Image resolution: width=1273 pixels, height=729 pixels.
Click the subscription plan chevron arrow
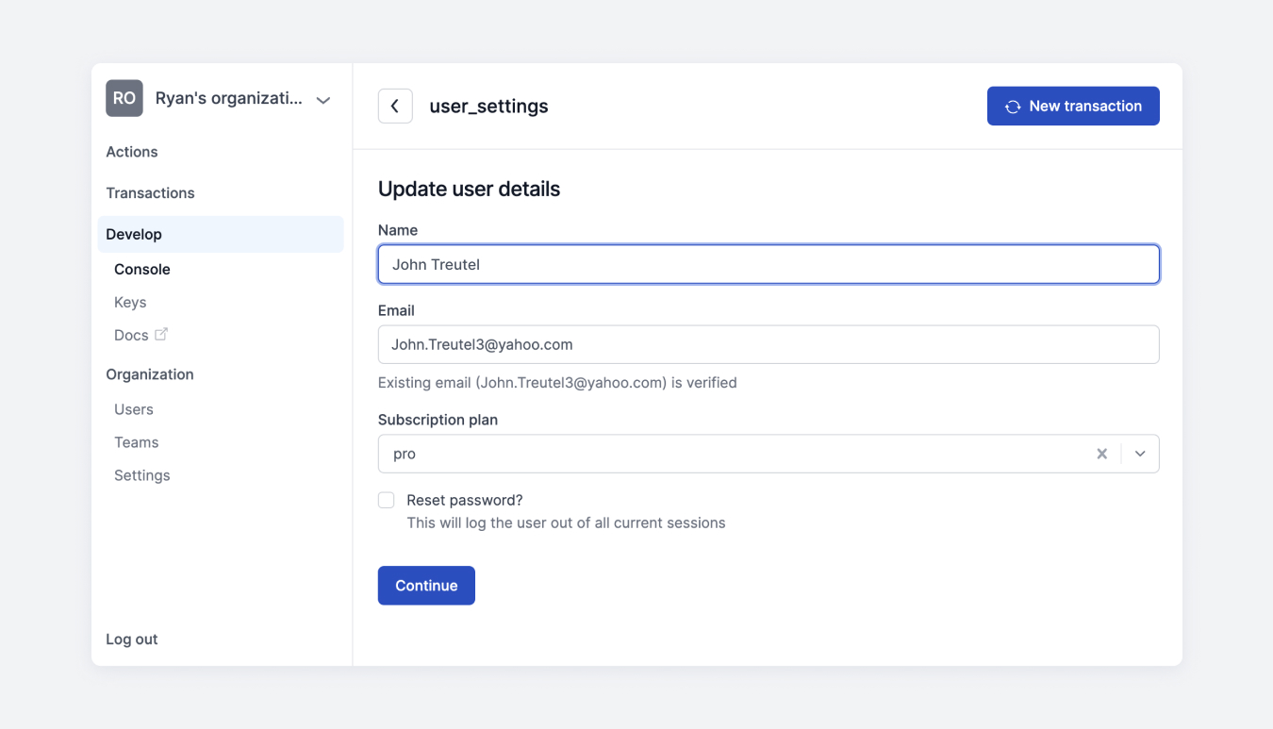[1139, 454]
